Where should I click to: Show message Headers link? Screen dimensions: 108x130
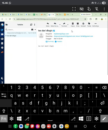(58, 42)
